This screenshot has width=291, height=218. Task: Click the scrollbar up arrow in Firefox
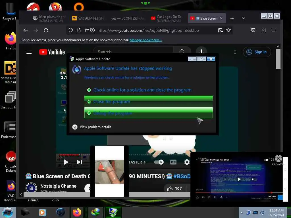point(278,46)
